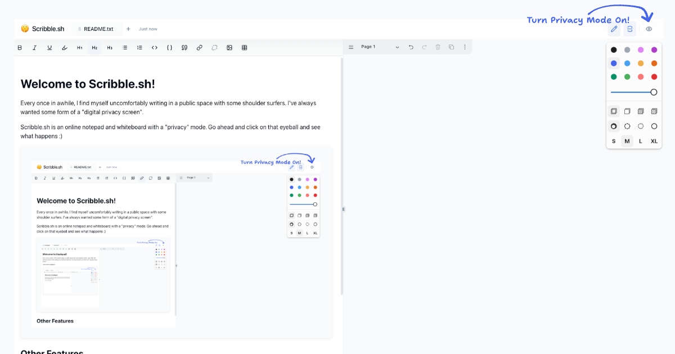
Task: Click the editor's vertical scrollbar
Action: 341,176
